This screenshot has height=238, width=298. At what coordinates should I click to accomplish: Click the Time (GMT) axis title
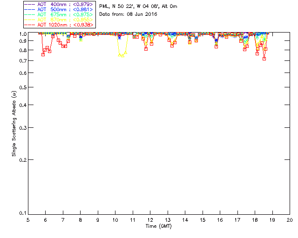click(158, 226)
